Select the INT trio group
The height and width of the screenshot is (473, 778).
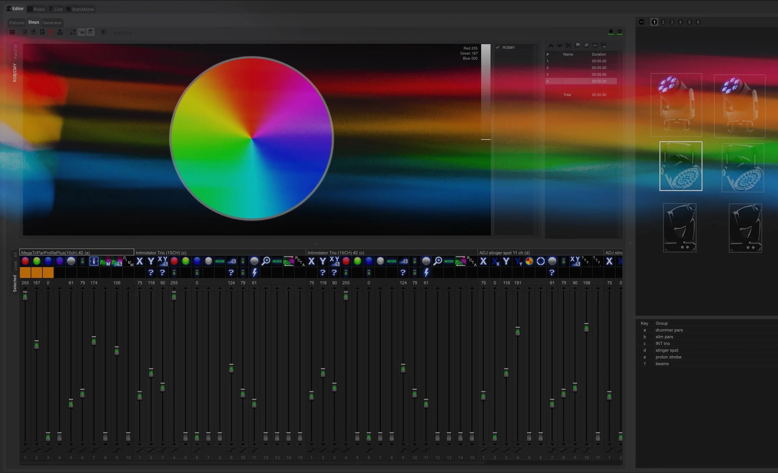(662, 343)
